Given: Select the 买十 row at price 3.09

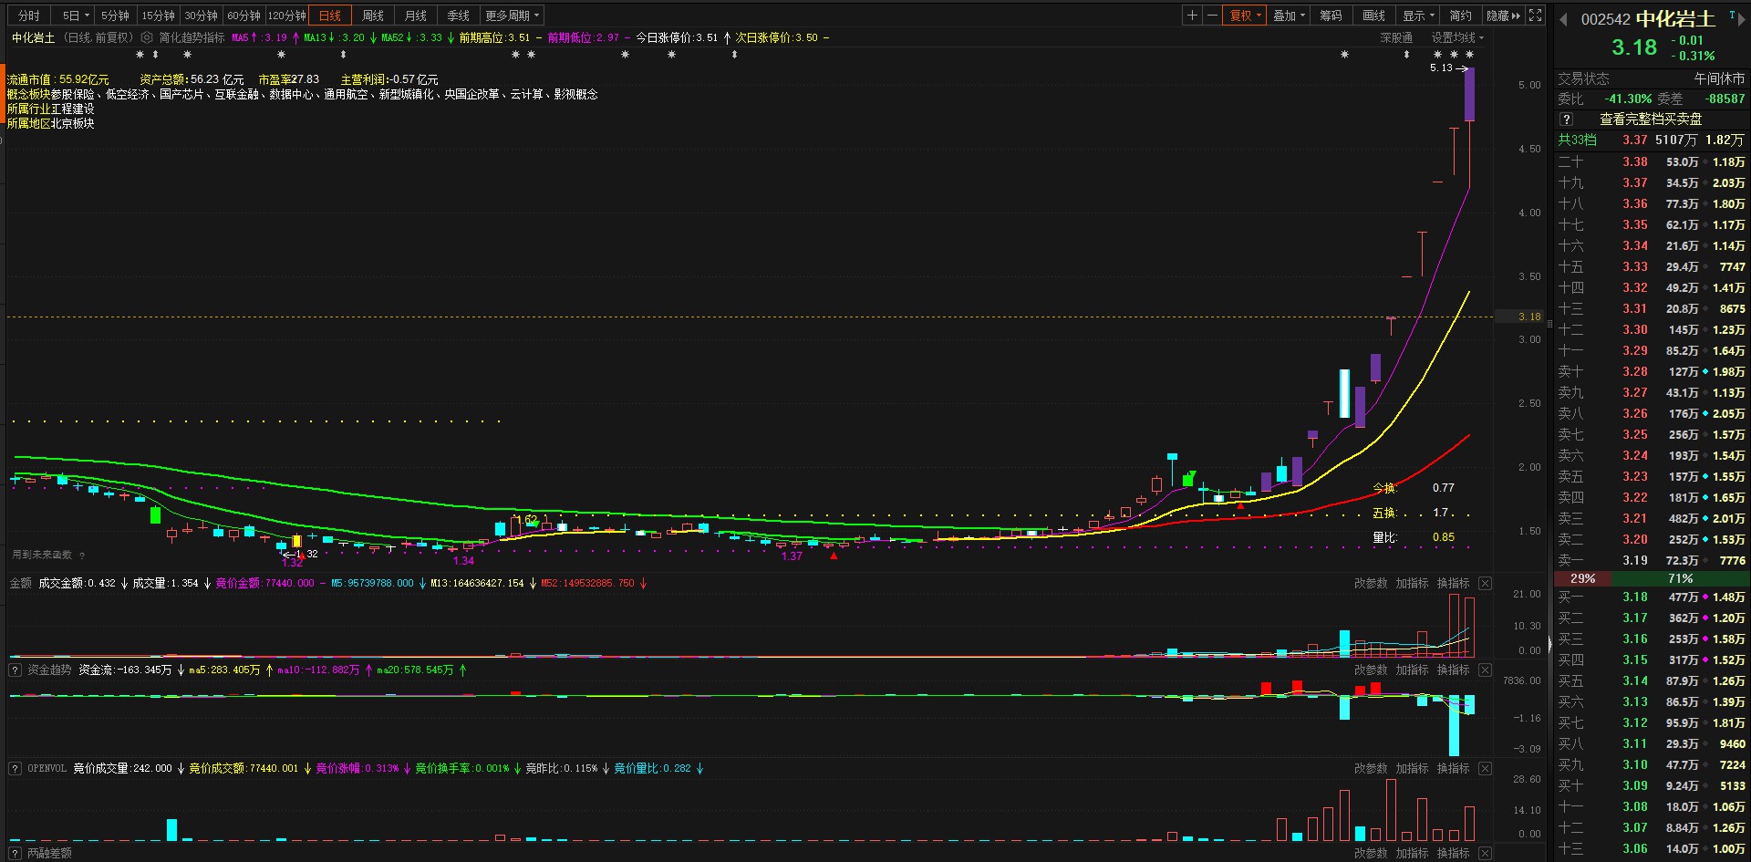Looking at the screenshot, I should click(x=1652, y=786).
